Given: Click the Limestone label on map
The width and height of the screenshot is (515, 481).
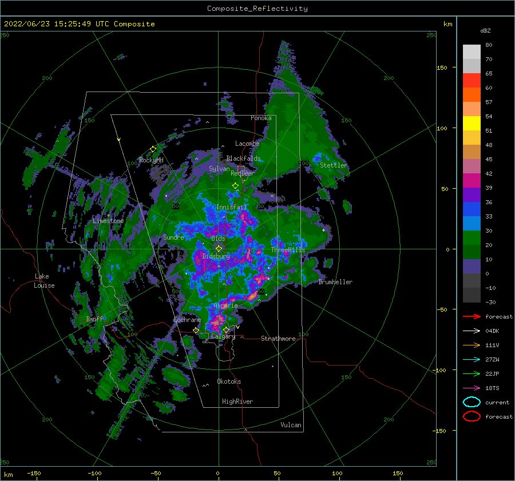Looking at the screenshot, I should coord(108,221).
